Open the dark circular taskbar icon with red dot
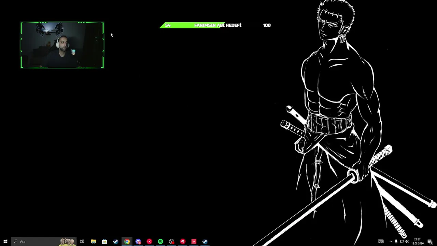The height and width of the screenshot is (246, 437). 171,242
